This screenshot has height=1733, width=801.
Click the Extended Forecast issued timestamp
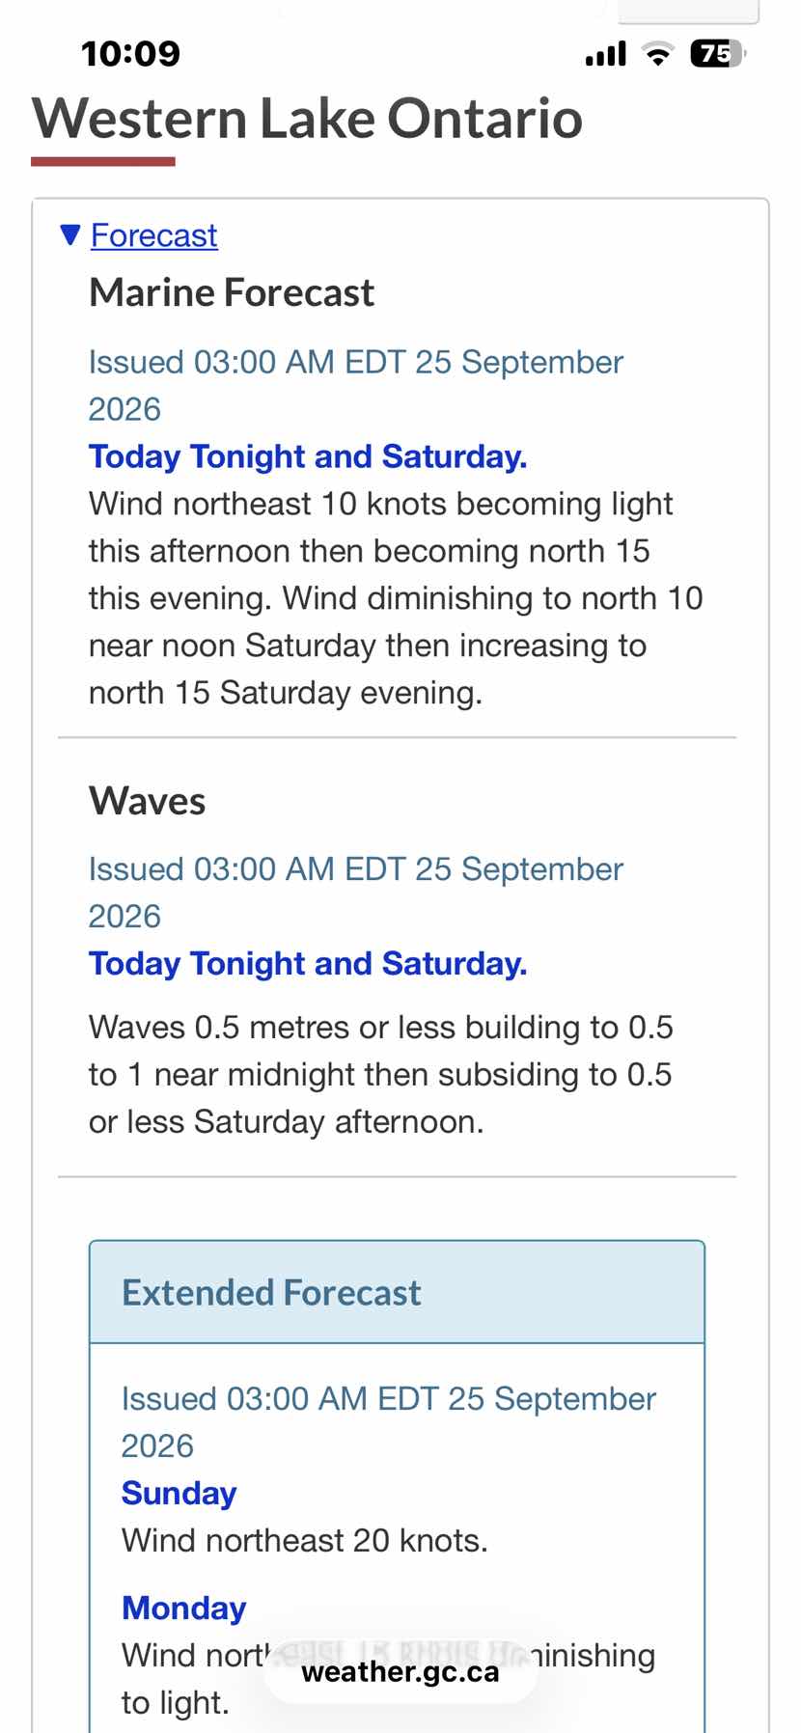pos(389,1421)
